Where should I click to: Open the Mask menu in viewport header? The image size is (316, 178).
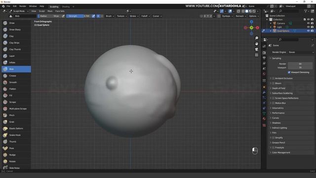click(50, 11)
